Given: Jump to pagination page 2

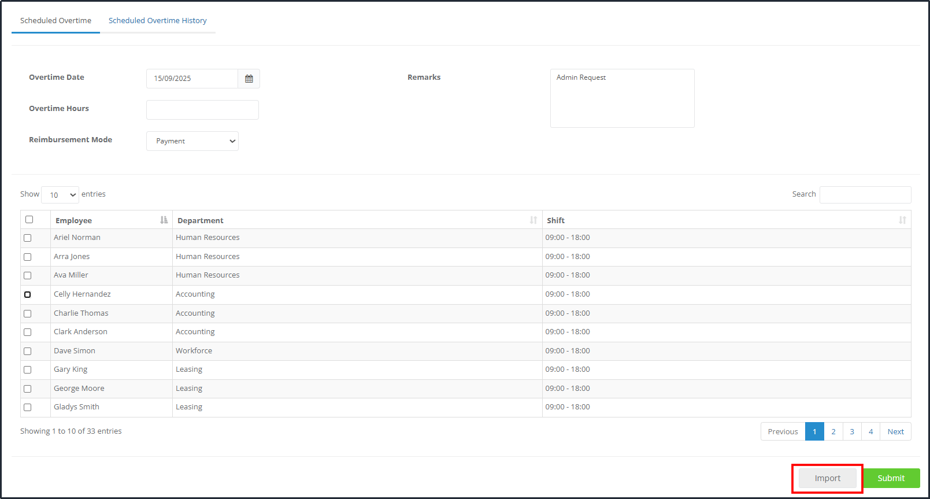Looking at the screenshot, I should pyautogui.click(x=833, y=431).
